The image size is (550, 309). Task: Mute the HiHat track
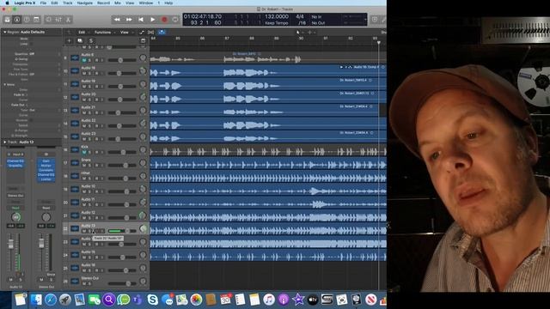[84, 179]
